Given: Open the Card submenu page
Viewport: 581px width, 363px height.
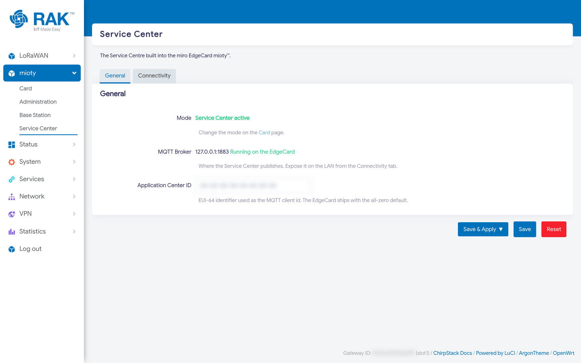Looking at the screenshot, I should (x=26, y=88).
